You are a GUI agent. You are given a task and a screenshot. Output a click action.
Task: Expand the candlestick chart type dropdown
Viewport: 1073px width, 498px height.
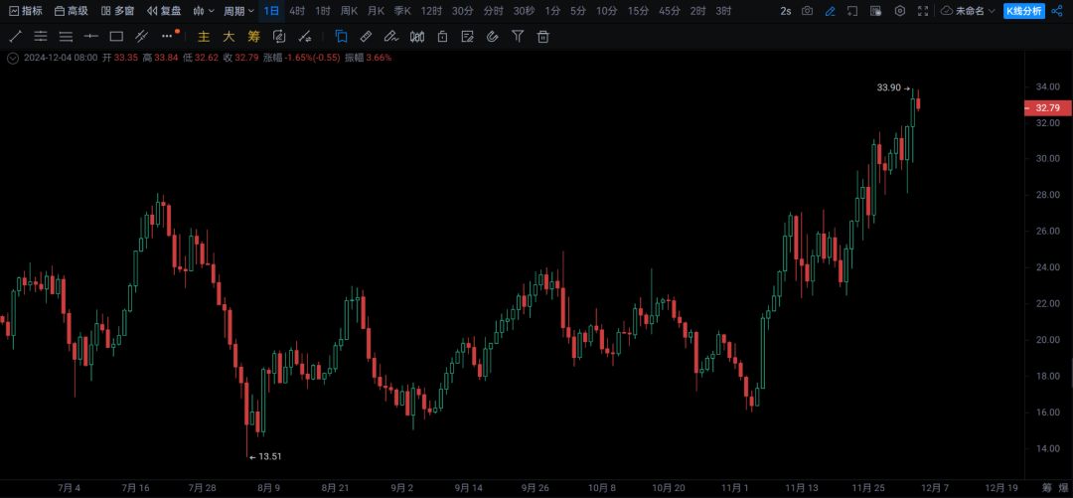(x=204, y=11)
